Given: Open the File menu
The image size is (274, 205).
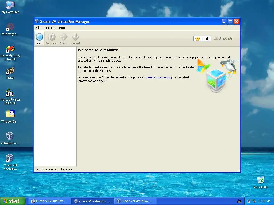Looking at the screenshot, I should 38,28.
